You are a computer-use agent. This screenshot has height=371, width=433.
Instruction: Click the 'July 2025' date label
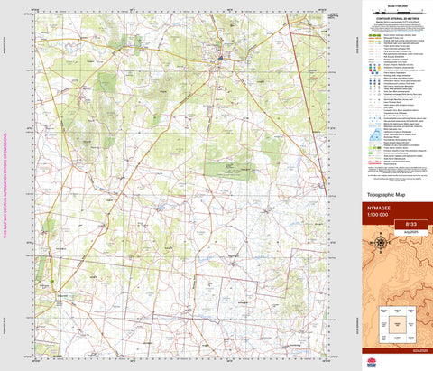pos(411,233)
